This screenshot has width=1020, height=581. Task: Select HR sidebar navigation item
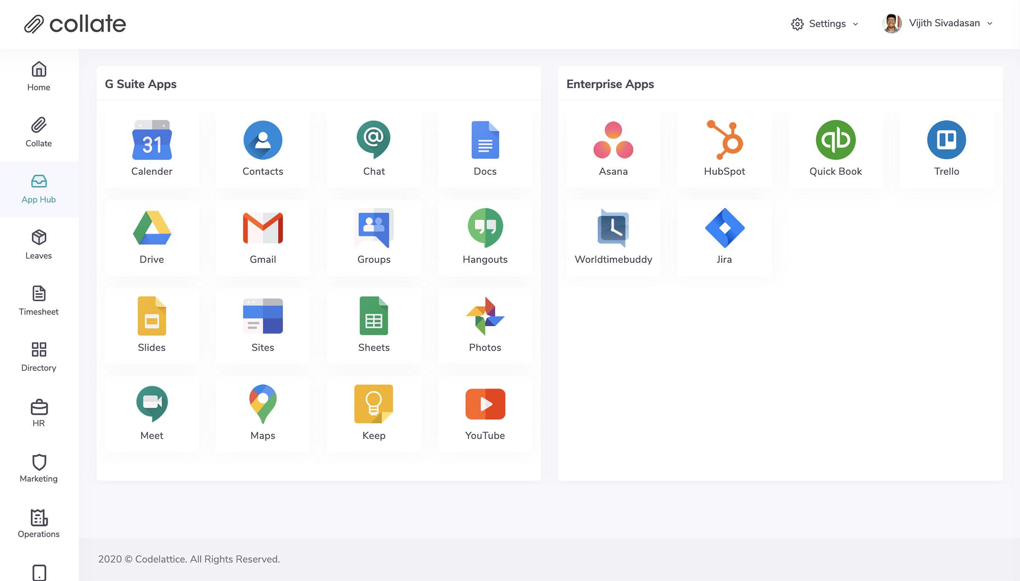tap(38, 413)
